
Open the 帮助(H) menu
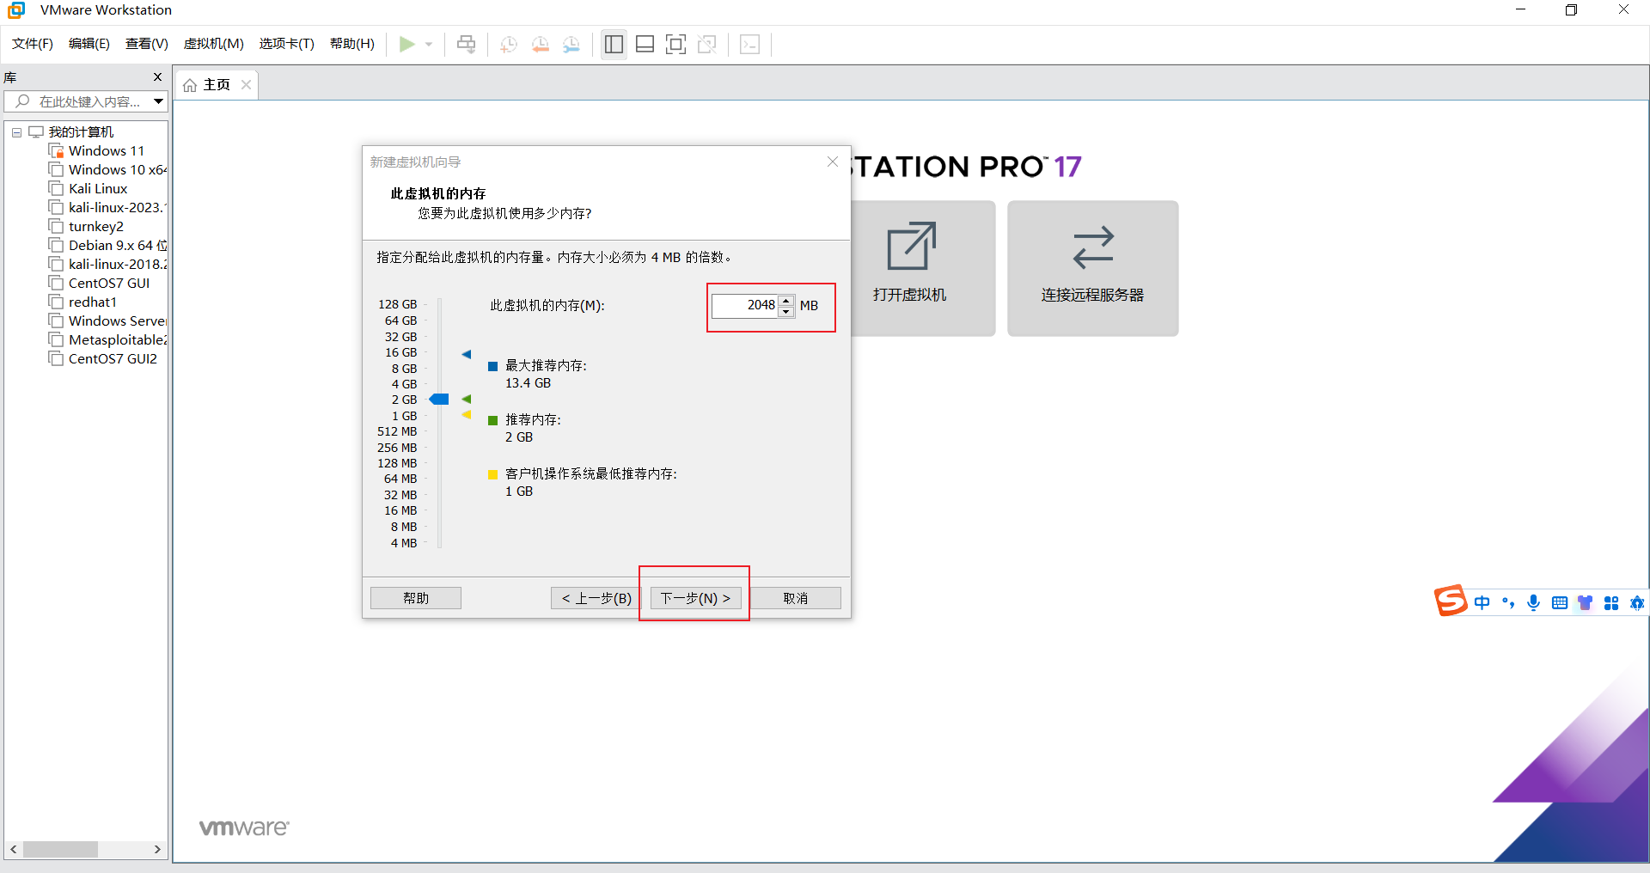(x=352, y=44)
